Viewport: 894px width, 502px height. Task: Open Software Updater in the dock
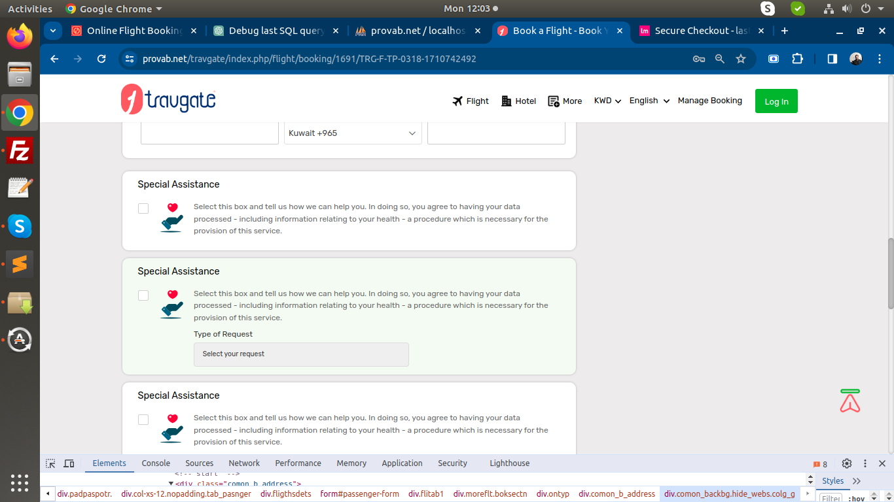pyautogui.click(x=20, y=340)
